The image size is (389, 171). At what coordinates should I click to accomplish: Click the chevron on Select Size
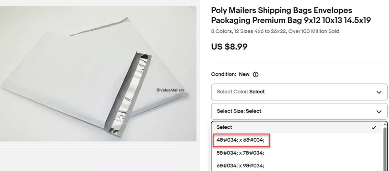379,112
